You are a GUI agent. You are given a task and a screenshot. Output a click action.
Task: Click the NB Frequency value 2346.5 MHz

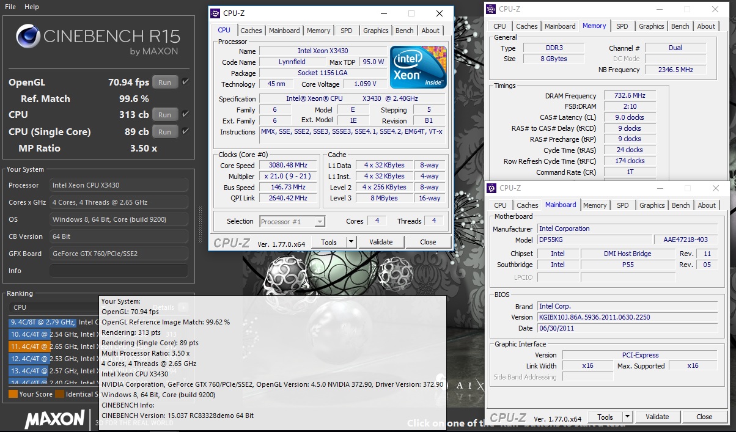(x=675, y=70)
